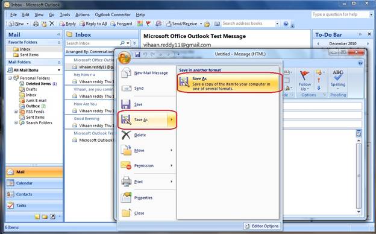
Task: Click the blue Help icon in Outlook toolbar
Action: point(286,24)
